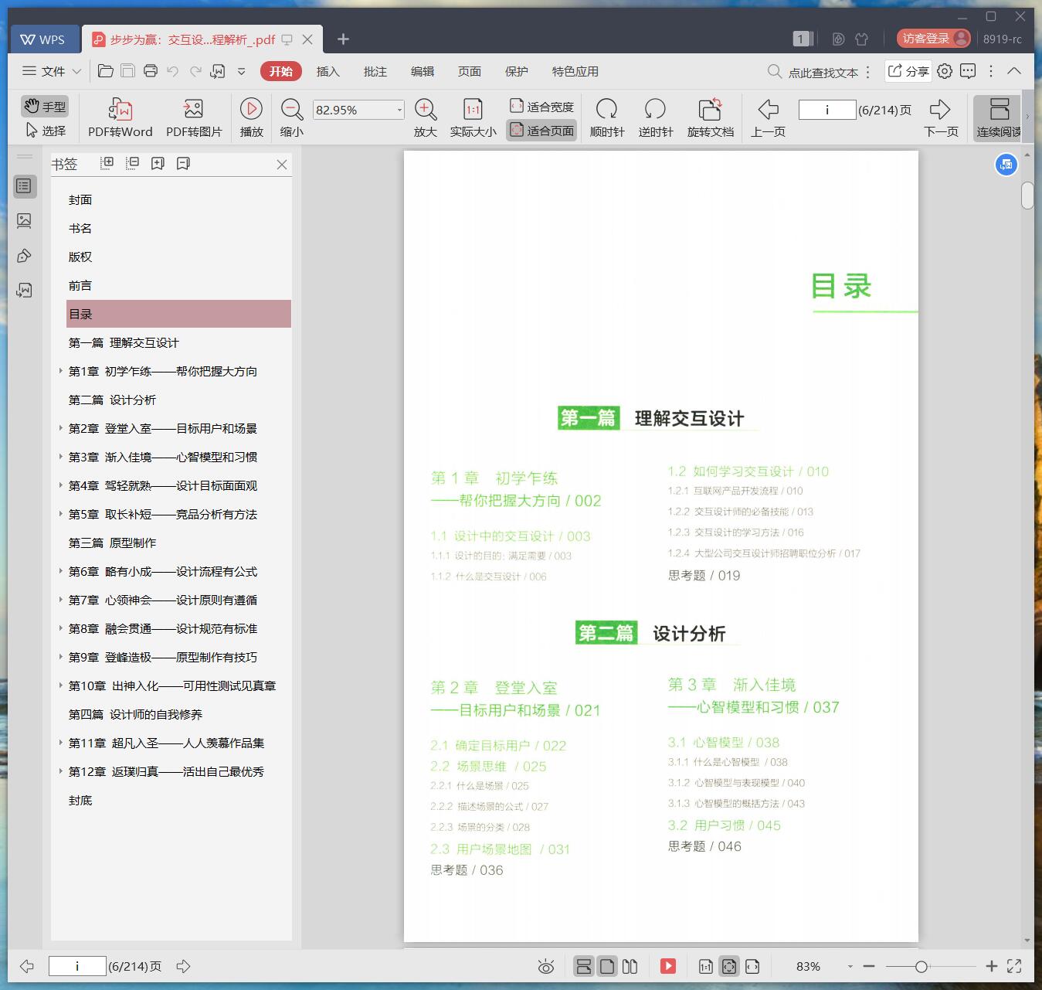Go to previous page (上一页)
The width and height of the screenshot is (1042, 990).
(x=768, y=117)
